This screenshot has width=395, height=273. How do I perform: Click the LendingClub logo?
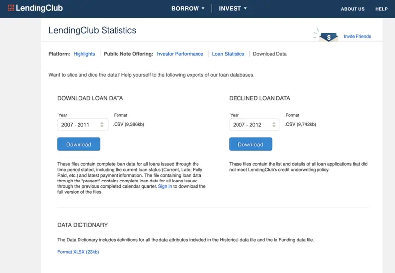pyautogui.click(x=35, y=8)
